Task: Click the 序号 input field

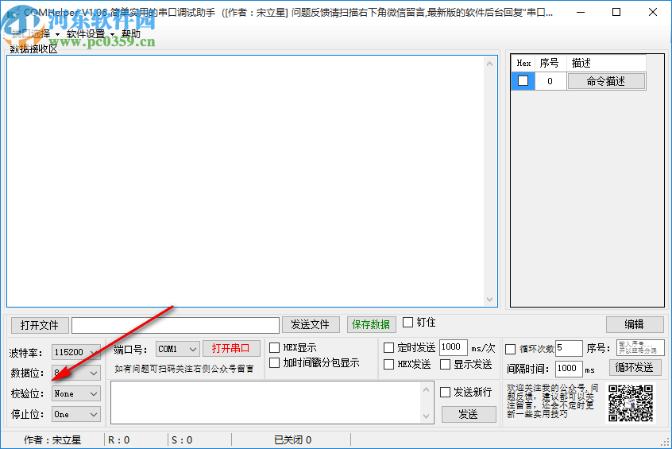Action: (640, 348)
